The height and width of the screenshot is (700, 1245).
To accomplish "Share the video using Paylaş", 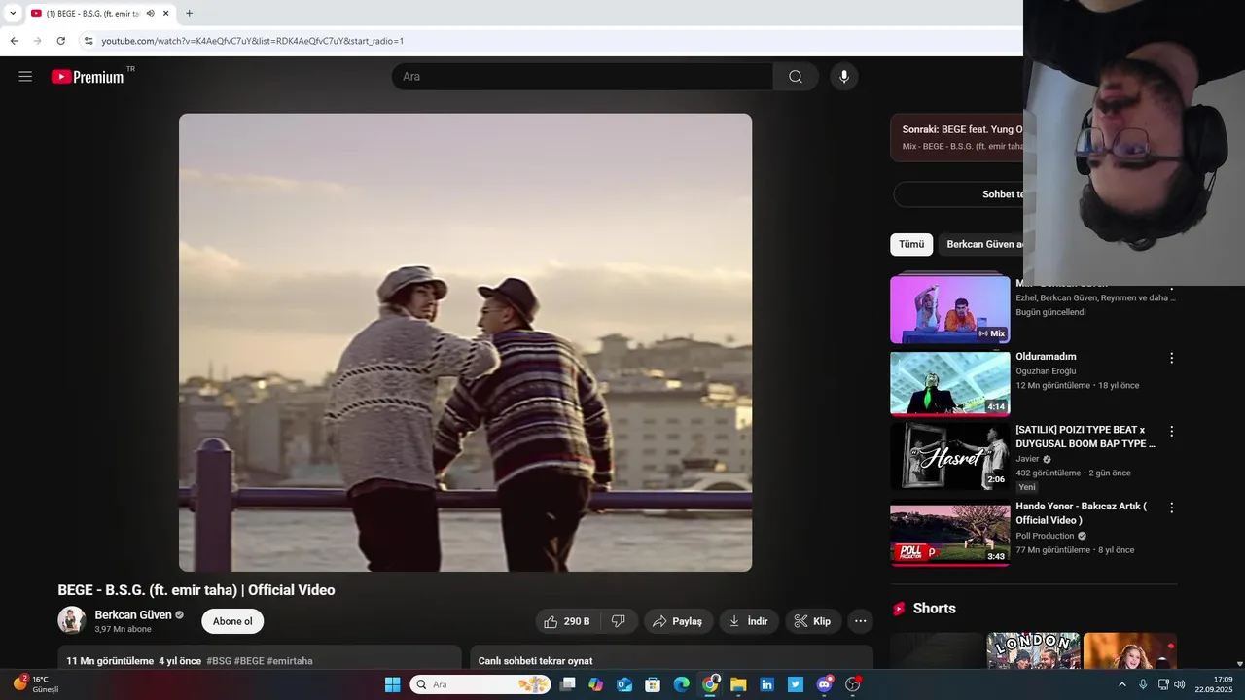I will [678, 621].
